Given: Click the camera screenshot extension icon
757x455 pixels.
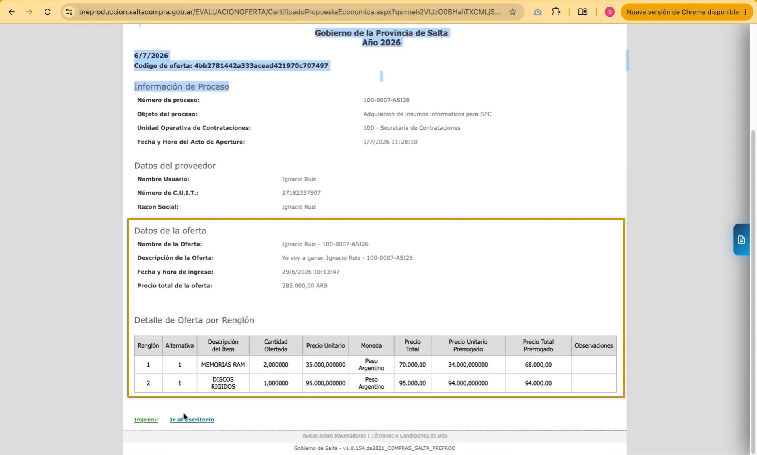Looking at the screenshot, I should click(537, 12).
